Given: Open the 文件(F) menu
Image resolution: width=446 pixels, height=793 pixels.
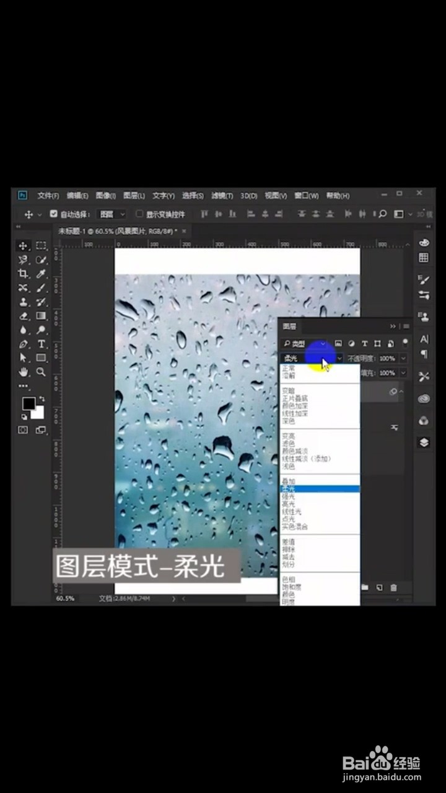Looking at the screenshot, I should [48, 195].
